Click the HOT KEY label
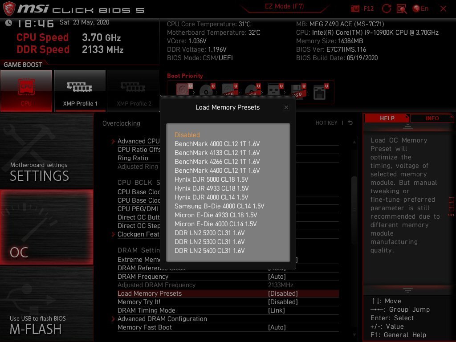456x342 pixels. click(326, 123)
